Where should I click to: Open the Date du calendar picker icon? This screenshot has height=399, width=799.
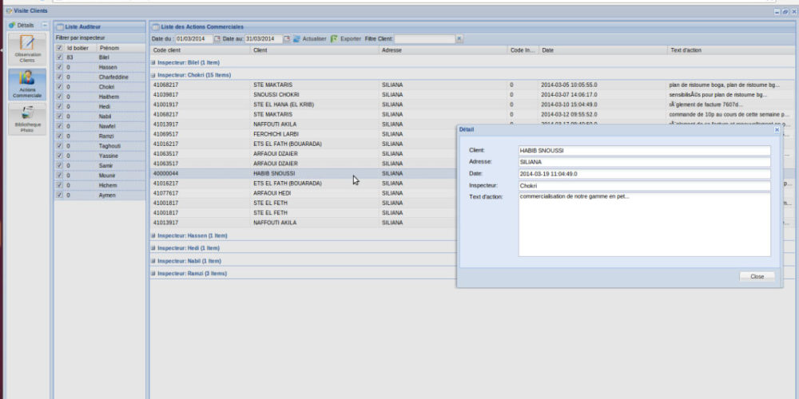[217, 38]
